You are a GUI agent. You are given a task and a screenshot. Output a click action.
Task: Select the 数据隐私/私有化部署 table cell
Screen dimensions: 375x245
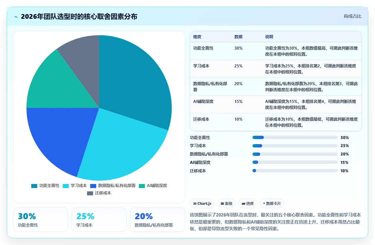tap(210, 86)
